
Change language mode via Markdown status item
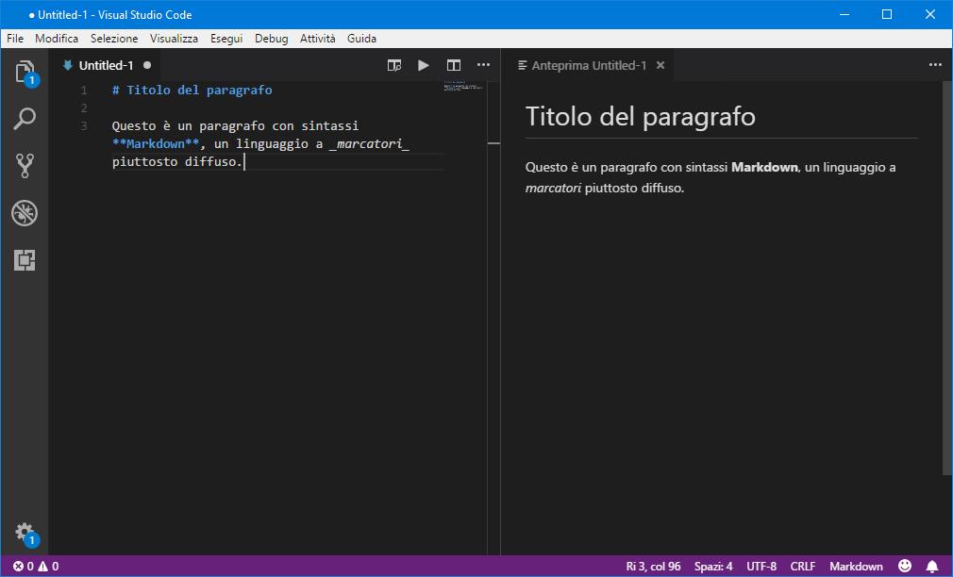(x=856, y=566)
